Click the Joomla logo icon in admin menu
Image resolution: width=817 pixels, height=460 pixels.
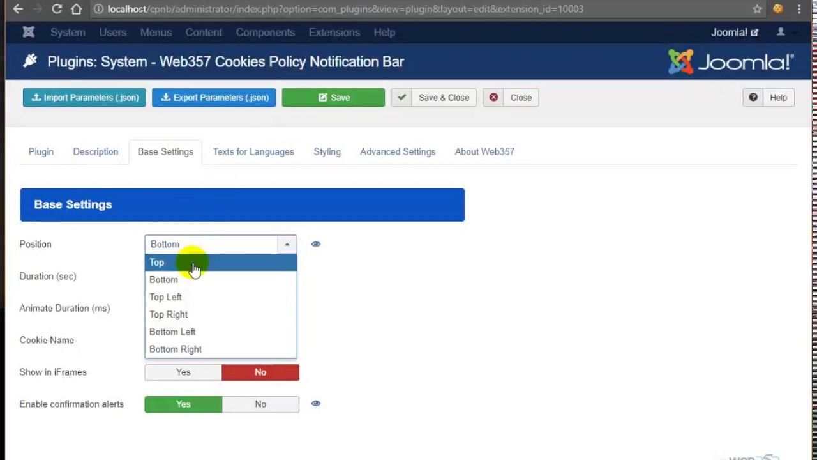(x=29, y=32)
